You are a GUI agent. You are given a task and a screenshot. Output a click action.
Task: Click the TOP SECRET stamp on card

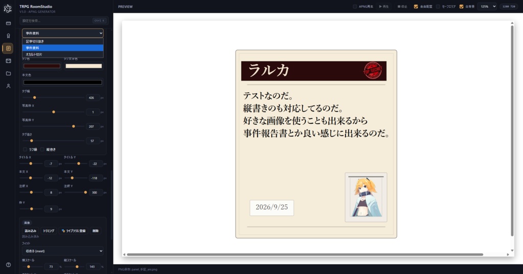click(x=372, y=70)
